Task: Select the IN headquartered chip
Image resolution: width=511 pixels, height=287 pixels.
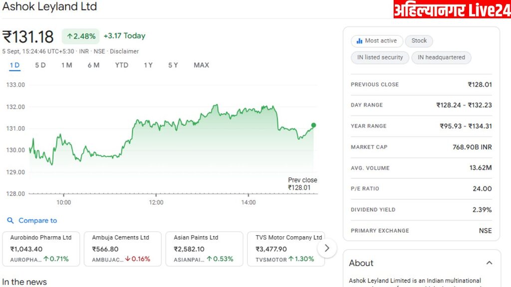Action: coord(441,57)
